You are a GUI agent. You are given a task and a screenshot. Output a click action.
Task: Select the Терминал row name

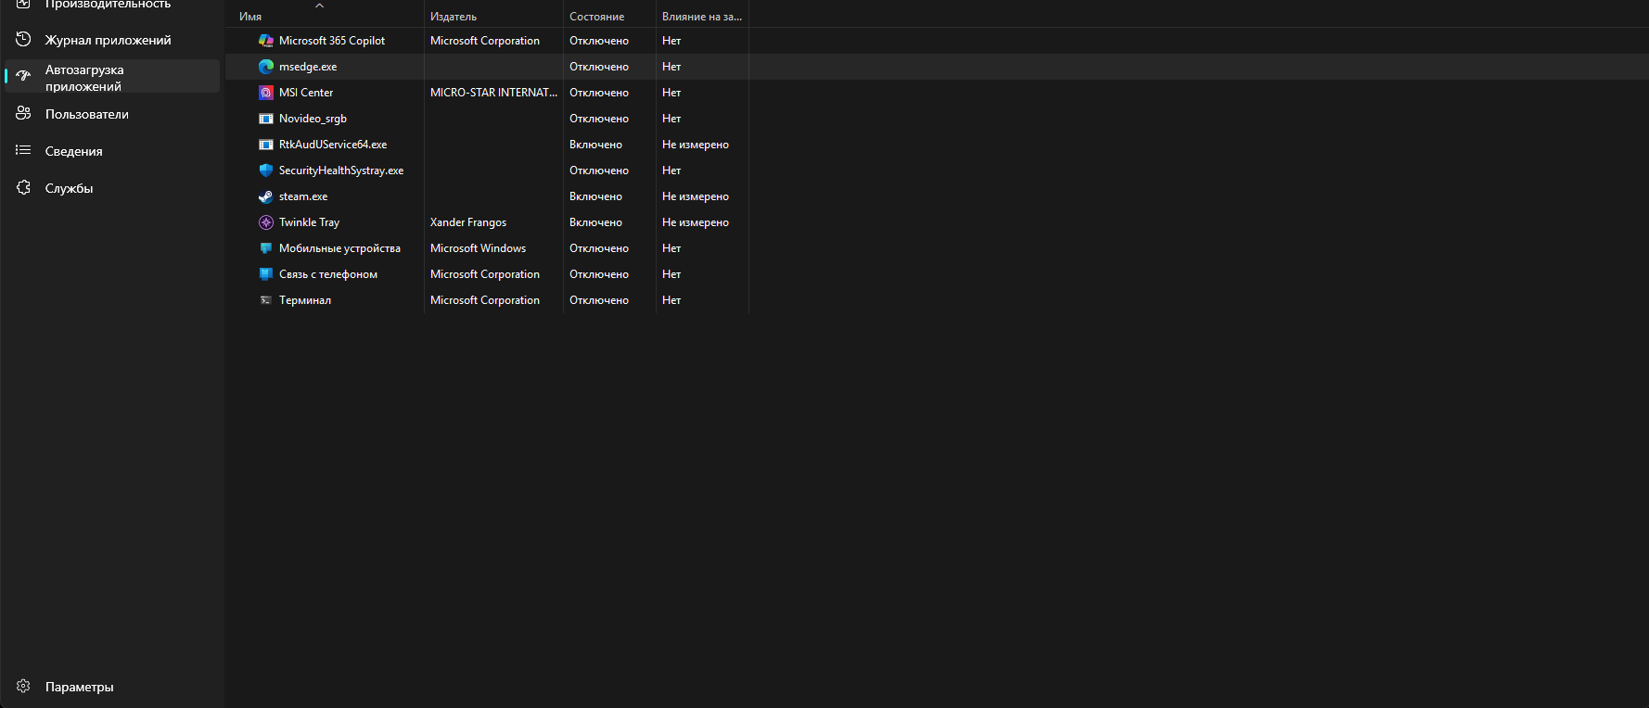305,300
